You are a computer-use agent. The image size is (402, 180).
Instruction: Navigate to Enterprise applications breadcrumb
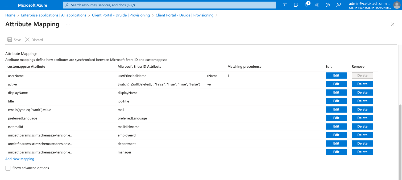coord(53,15)
